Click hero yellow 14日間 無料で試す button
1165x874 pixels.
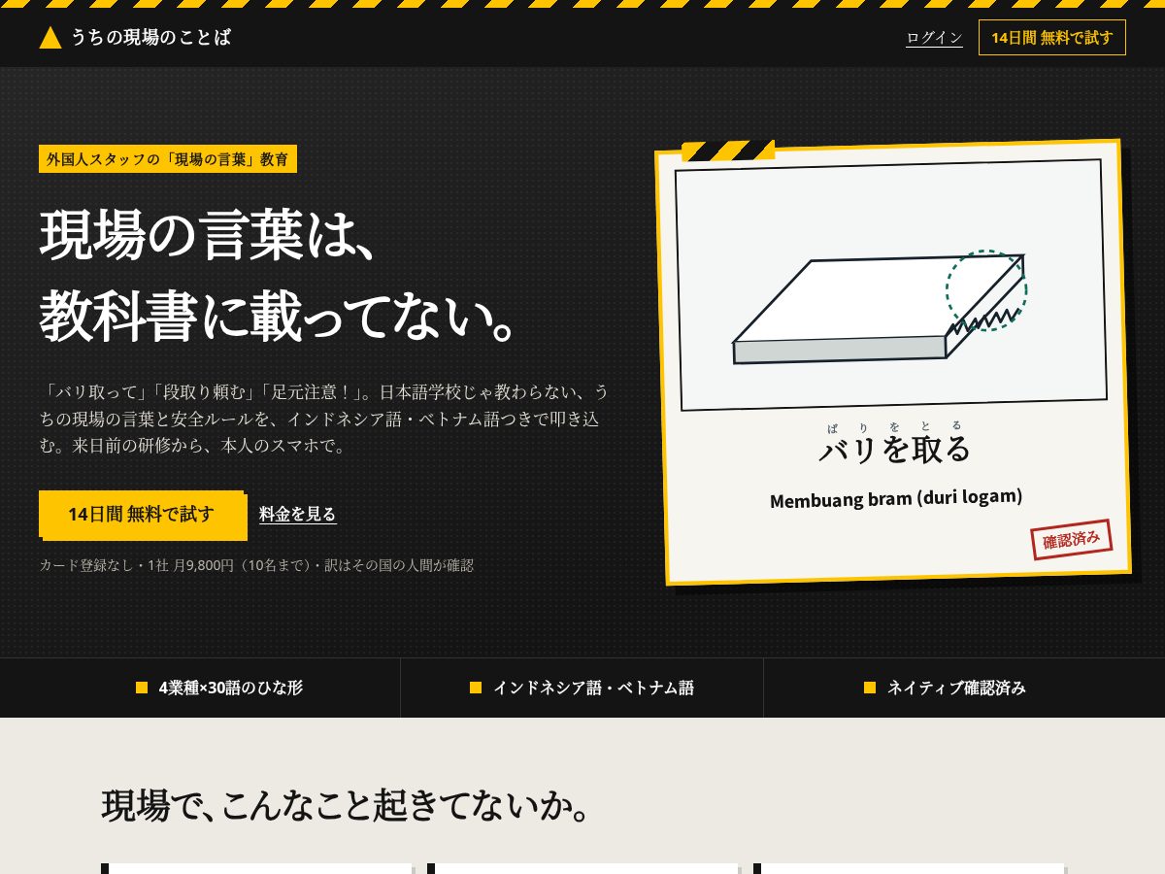(141, 514)
